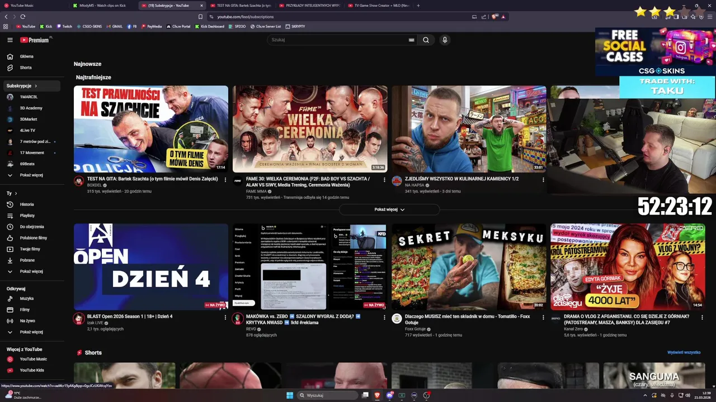Open the YouTube hamburger guide menu
The image size is (716, 402).
(10, 40)
